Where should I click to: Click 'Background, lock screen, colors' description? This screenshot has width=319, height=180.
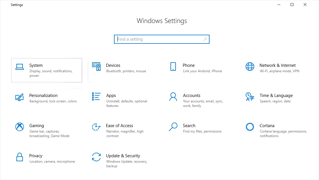click(53, 101)
